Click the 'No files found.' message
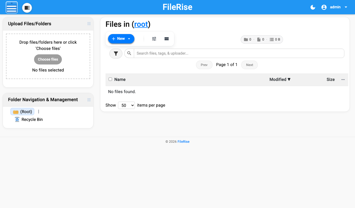The width and height of the screenshot is (355, 208). [122, 92]
